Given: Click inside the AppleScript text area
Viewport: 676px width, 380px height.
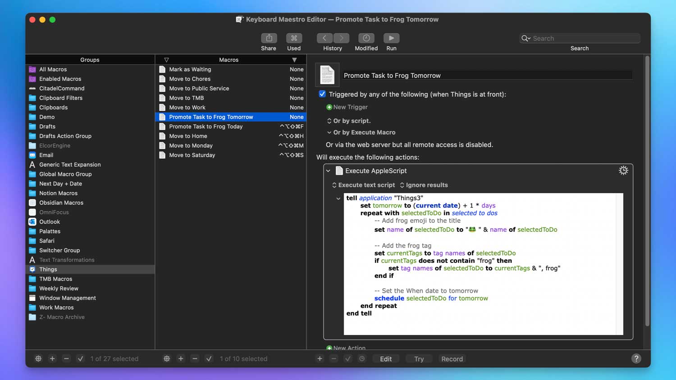Looking at the screenshot, I should (483, 264).
